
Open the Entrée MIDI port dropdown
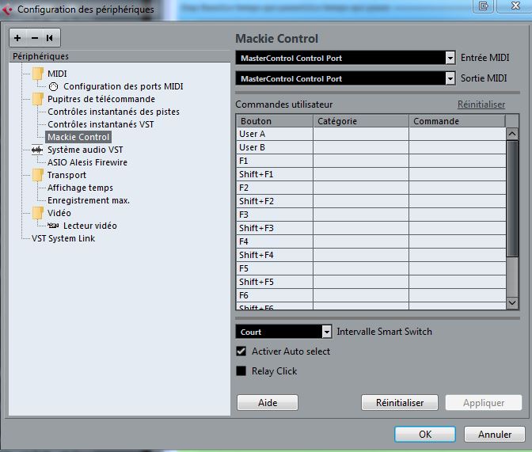pos(450,58)
